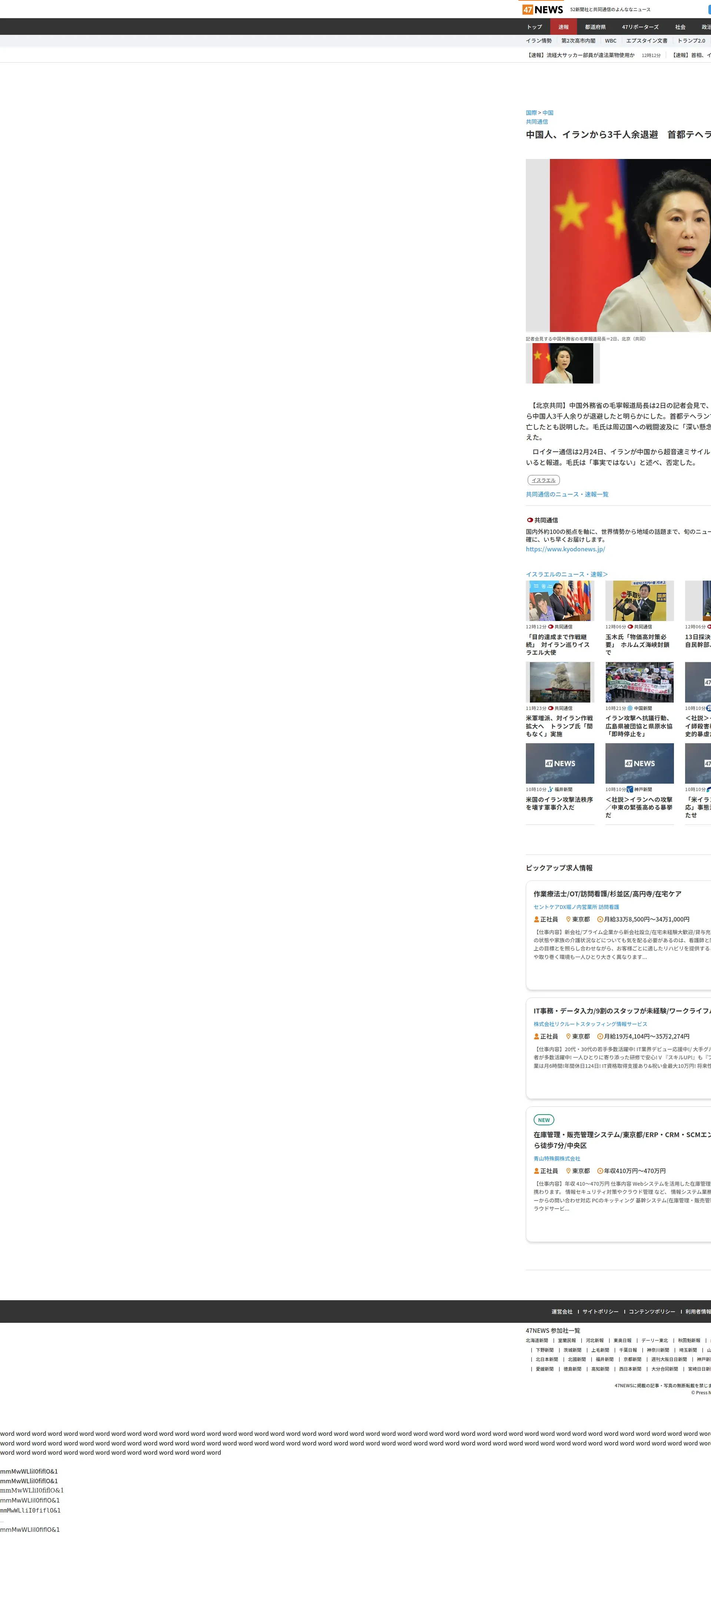Open the 都道府県 navigation tab
Screen dimensions: 711x1597
coord(595,27)
